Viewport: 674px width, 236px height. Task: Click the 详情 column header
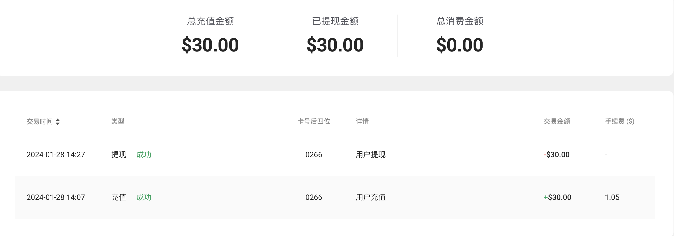pyautogui.click(x=362, y=121)
